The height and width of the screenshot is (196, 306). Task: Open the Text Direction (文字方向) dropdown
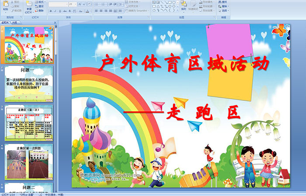coord(132,2)
